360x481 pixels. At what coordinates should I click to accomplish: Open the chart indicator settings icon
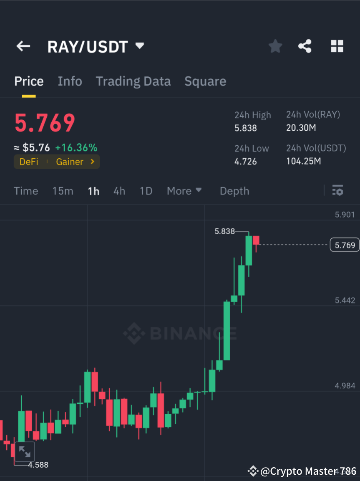(x=338, y=191)
